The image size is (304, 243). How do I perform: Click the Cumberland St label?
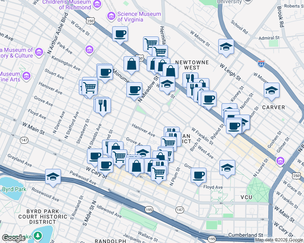pyautogui.click(x=245, y=235)
